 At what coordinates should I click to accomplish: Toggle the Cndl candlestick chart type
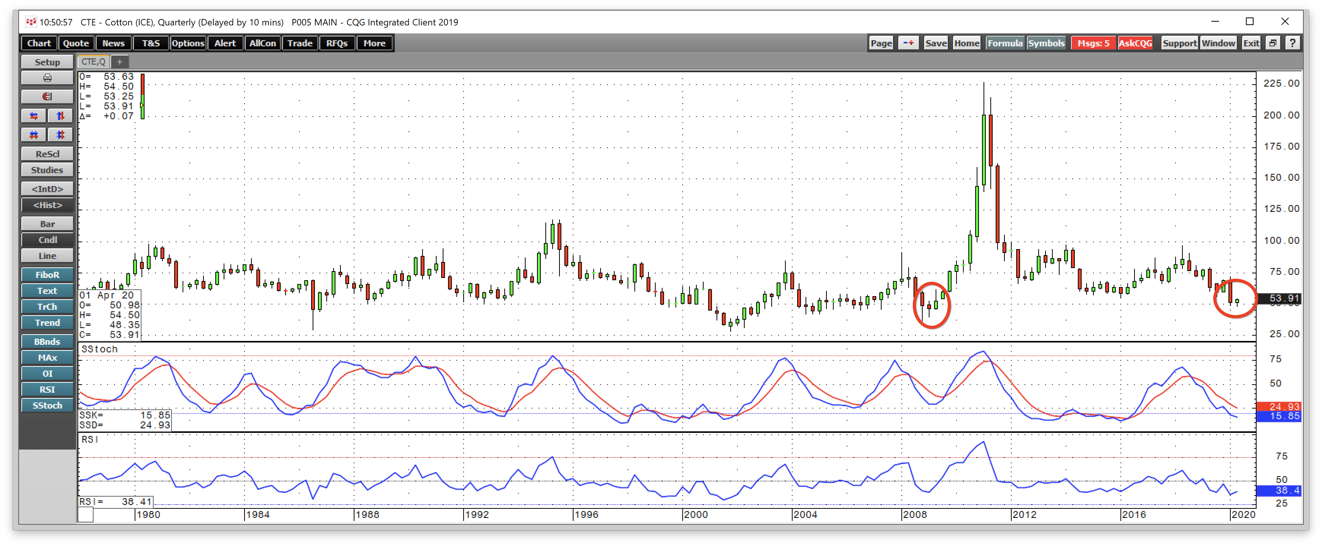pos(47,240)
